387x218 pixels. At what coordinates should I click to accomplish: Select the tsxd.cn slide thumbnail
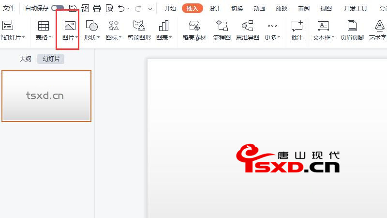click(x=46, y=96)
